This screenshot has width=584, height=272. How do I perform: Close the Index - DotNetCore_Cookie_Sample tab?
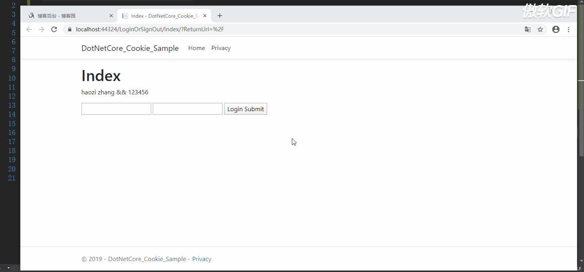click(x=205, y=16)
